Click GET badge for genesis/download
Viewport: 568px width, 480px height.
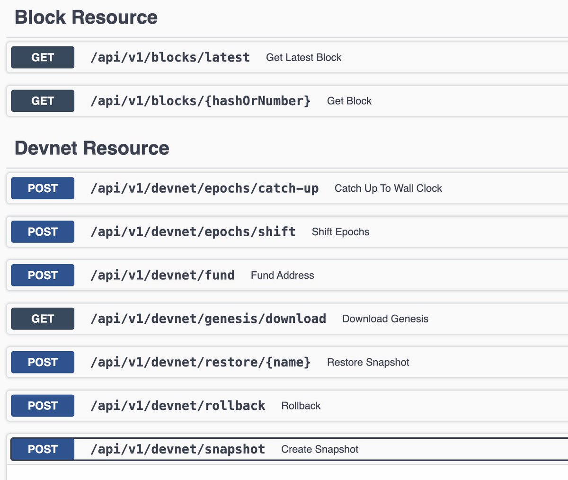pyautogui.click(x=43, y=319)
